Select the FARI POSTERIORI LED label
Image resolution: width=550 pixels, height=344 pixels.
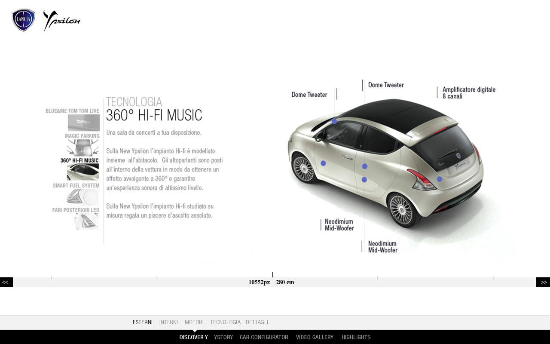pyautogui.click(x=76, y=210)
